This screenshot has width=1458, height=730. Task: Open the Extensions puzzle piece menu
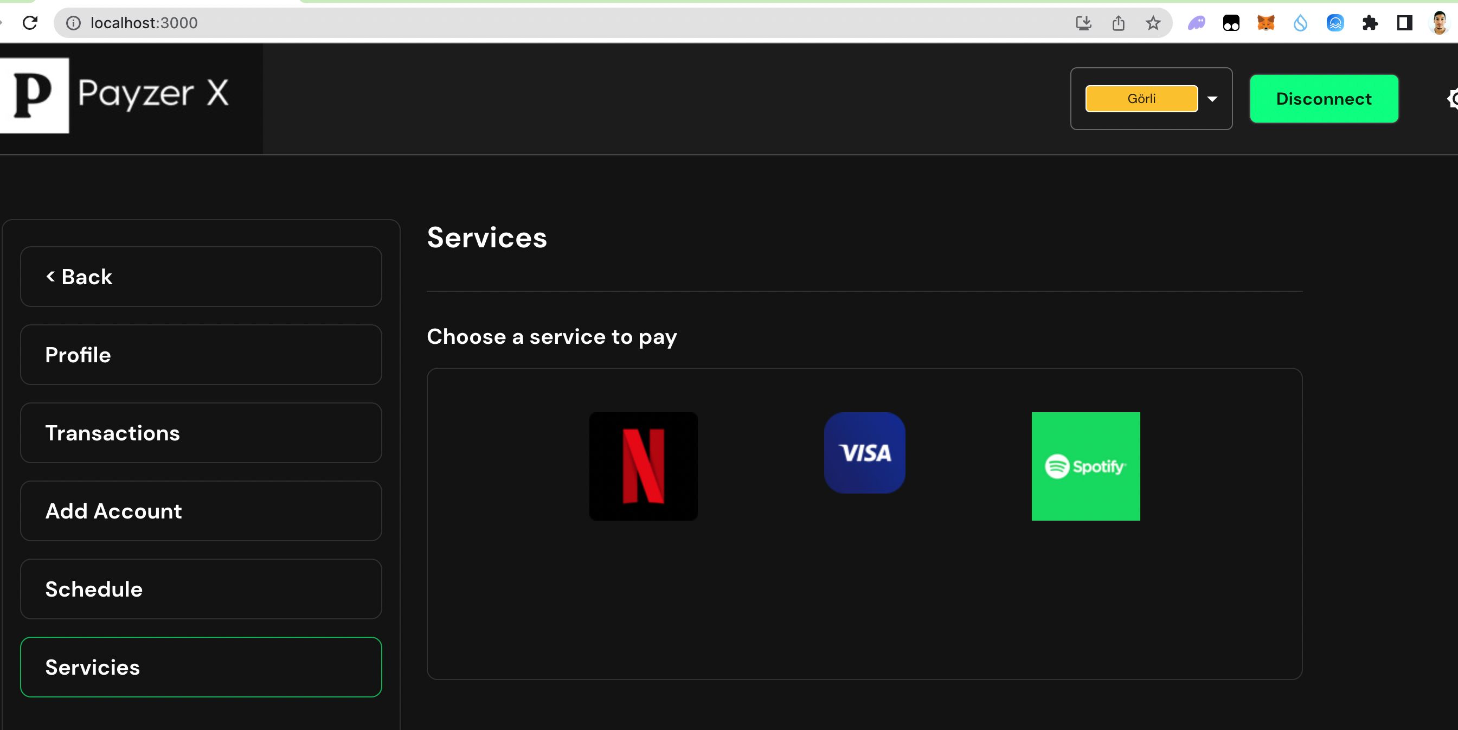(x=1370, y=23)
